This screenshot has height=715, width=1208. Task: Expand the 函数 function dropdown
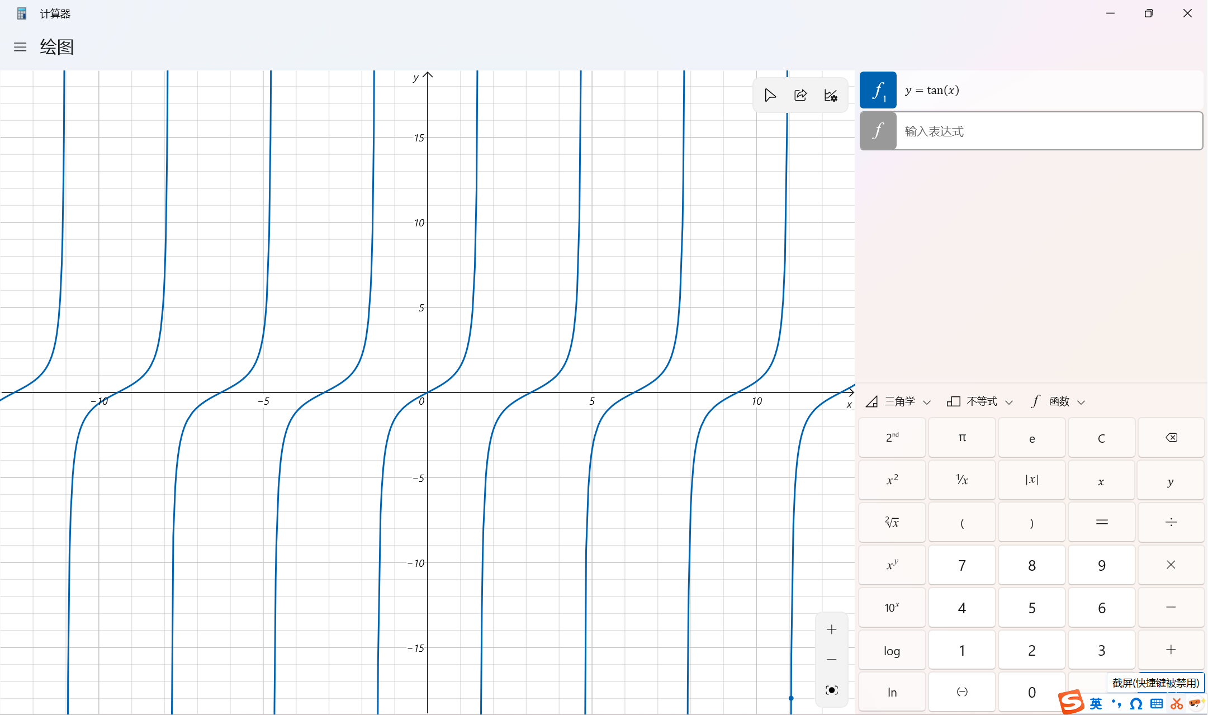point(1058,401)
